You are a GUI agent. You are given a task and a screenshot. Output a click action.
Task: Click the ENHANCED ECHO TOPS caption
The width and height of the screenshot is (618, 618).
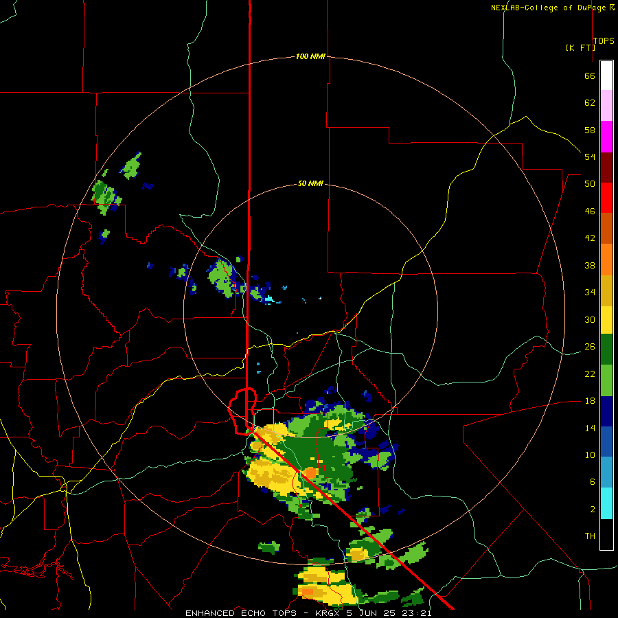click(x=241, y=613)
